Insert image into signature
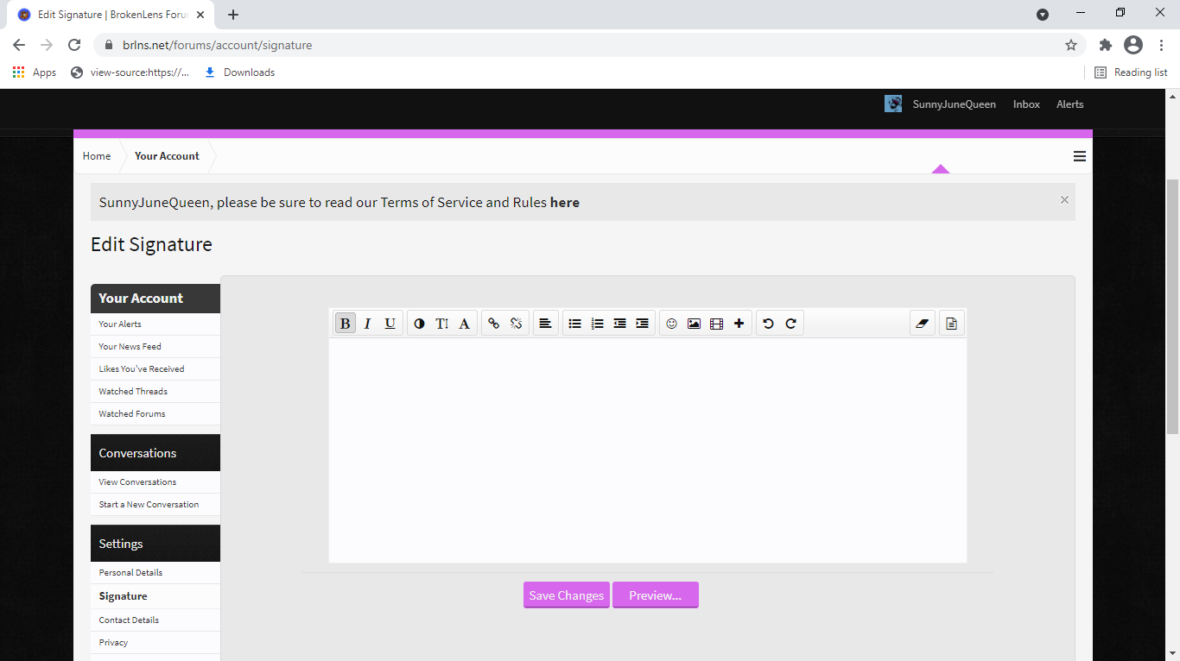The width and height of the screenshot is (1180, 661). tap(694, 324)
